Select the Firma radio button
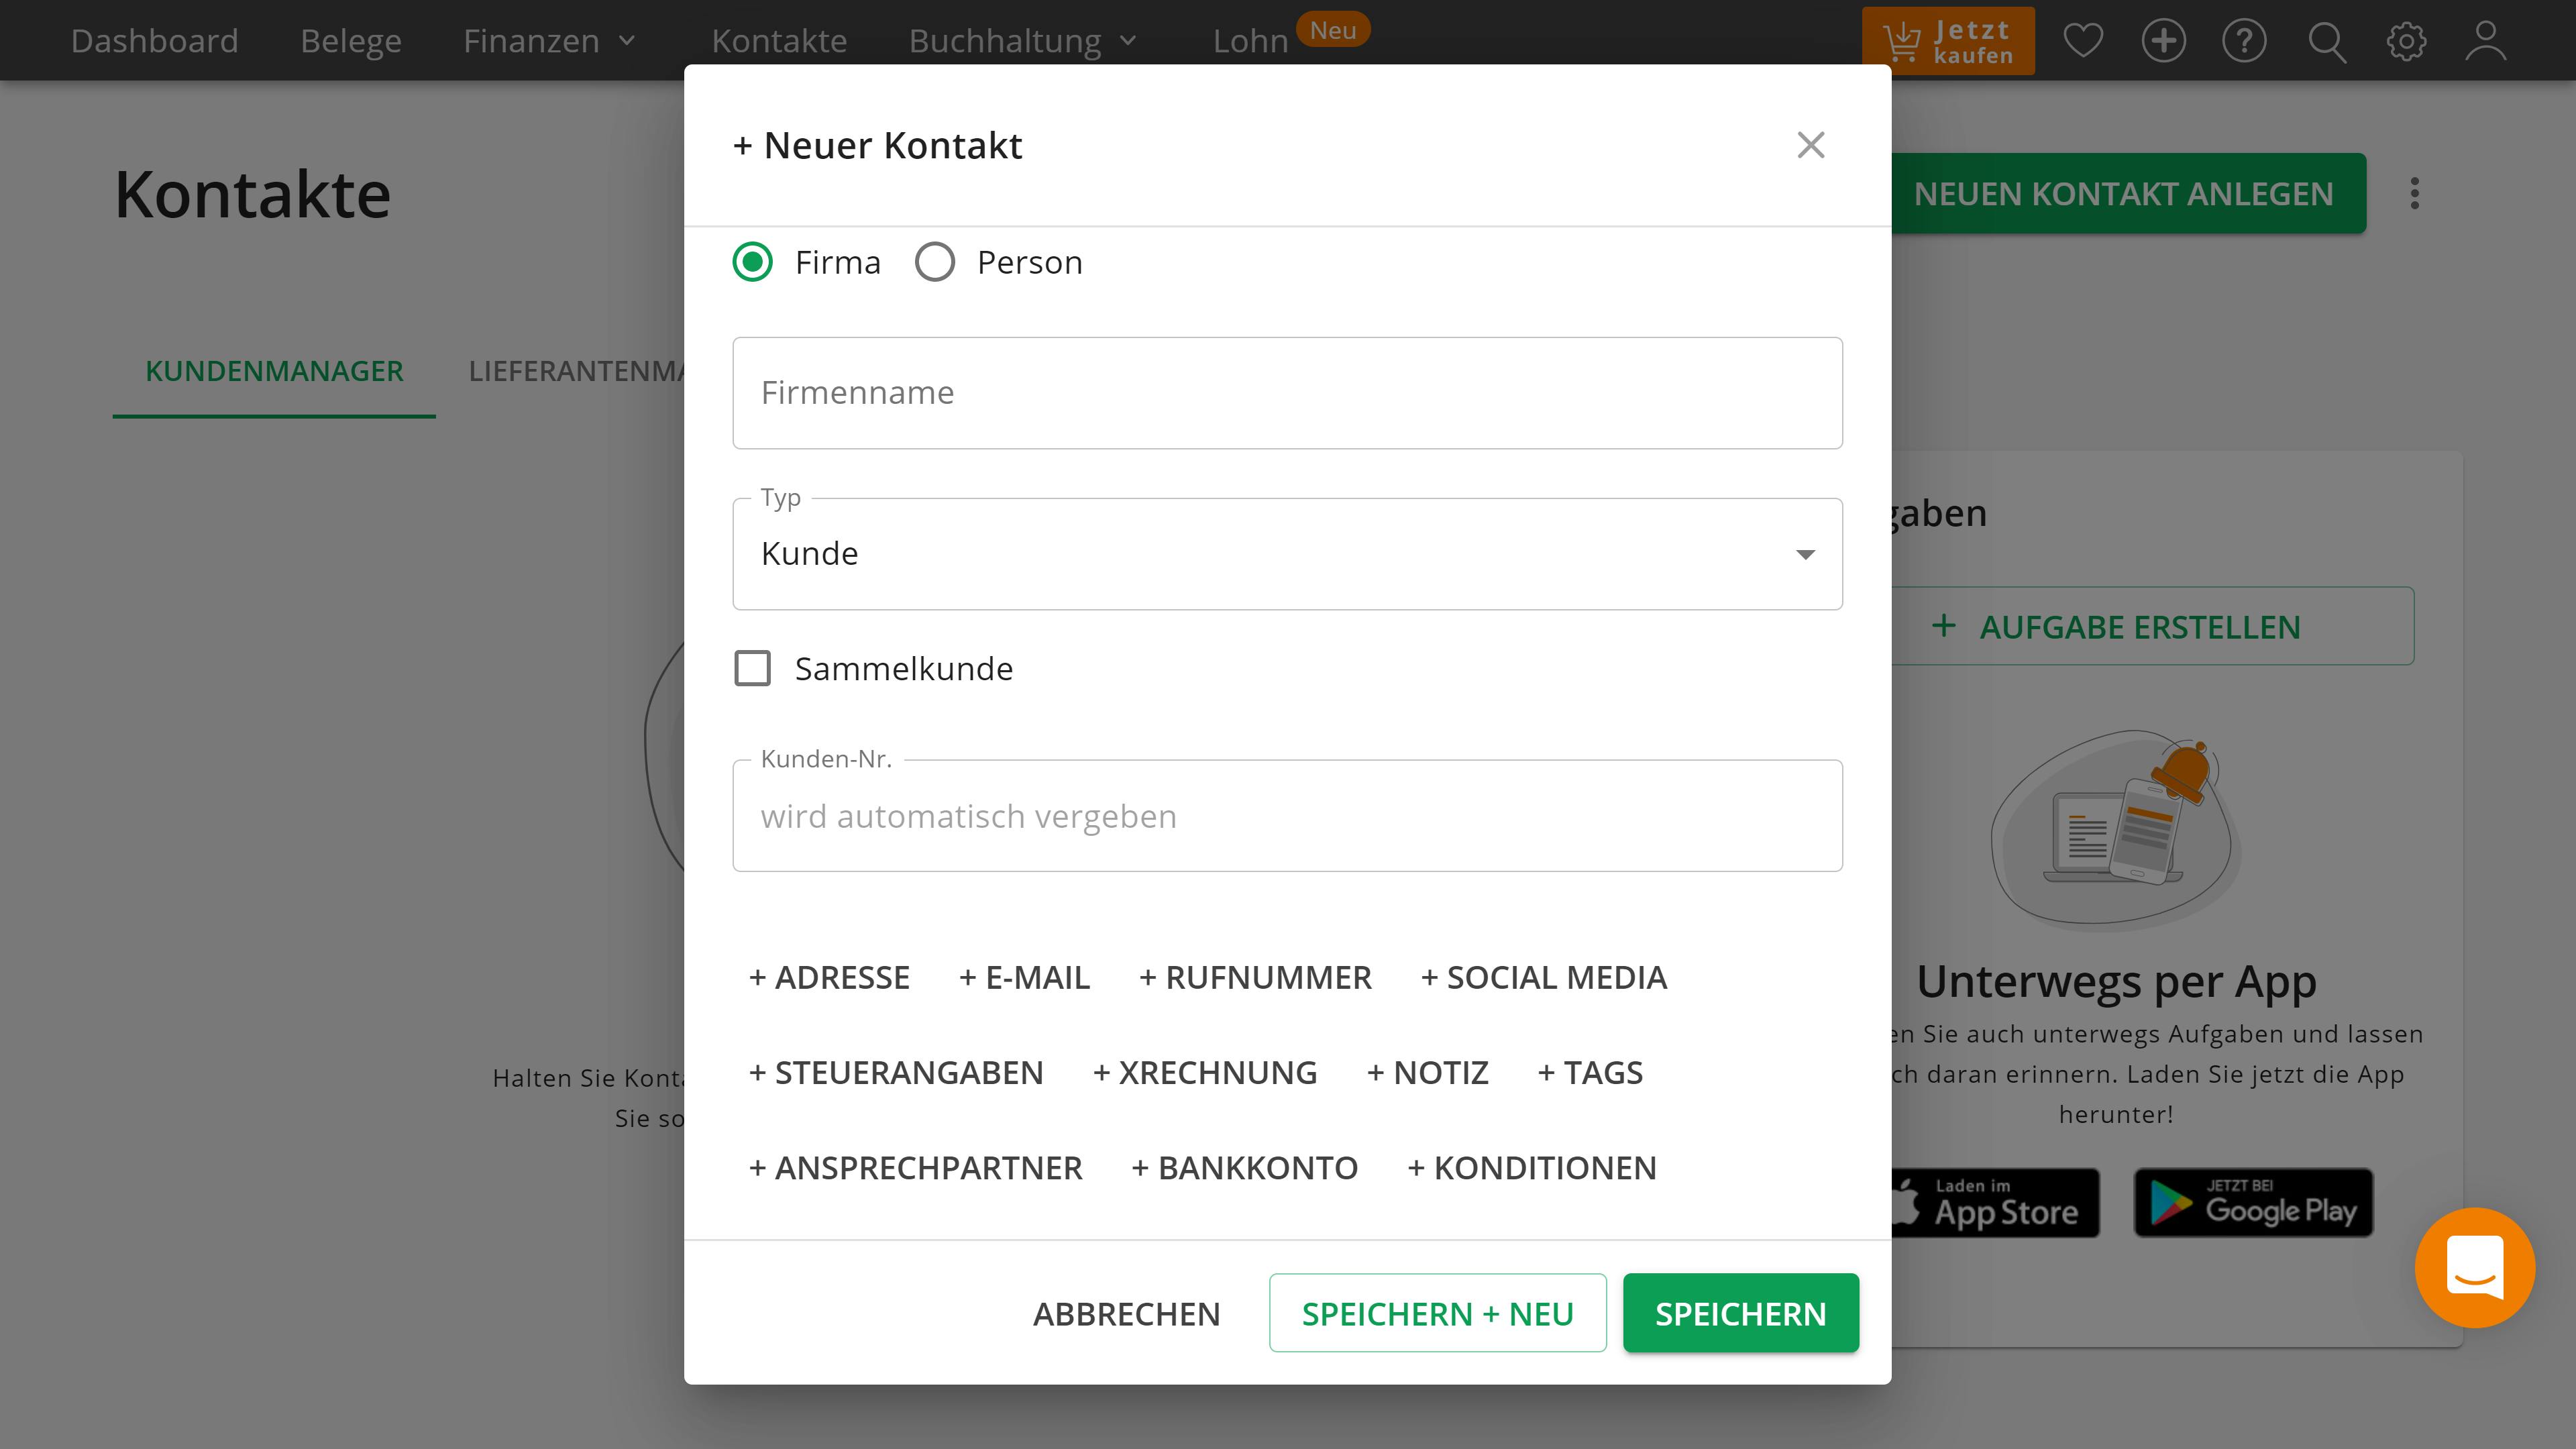 [x=753, y=262]
